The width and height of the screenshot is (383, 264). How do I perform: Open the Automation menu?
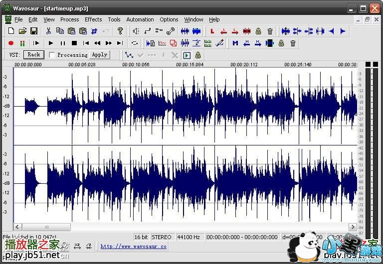click(x=140, y=19)
